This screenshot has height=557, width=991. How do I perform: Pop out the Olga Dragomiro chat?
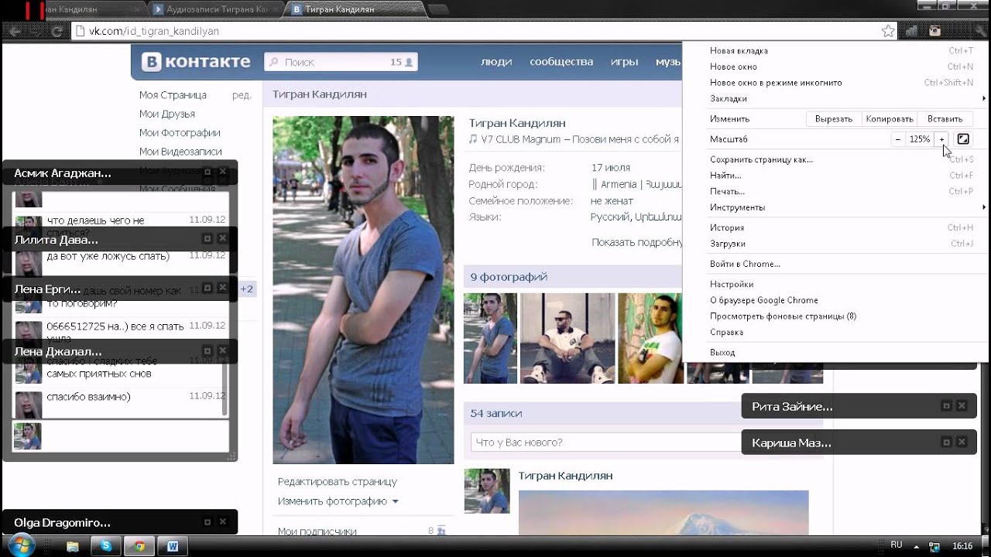coord(207,522)
